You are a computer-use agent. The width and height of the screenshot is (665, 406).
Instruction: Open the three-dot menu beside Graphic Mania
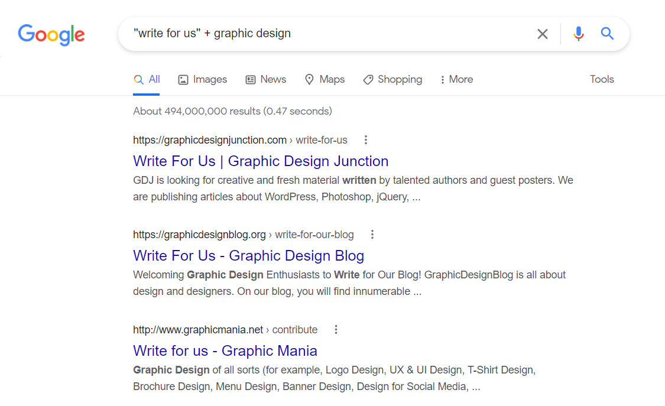point(336,329)
